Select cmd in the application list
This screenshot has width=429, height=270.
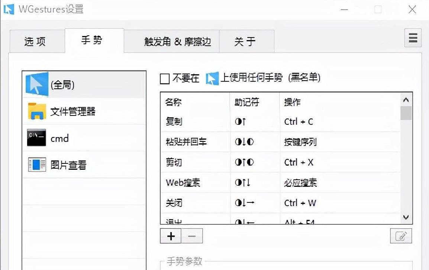coord(84,138)
